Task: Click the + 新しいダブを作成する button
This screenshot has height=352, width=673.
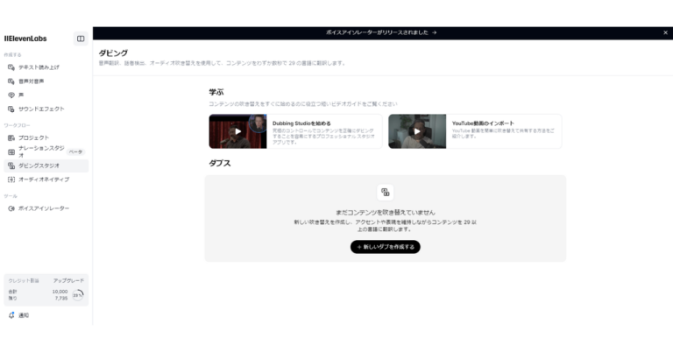Action: pyautogui.click(x=385, y=247)
